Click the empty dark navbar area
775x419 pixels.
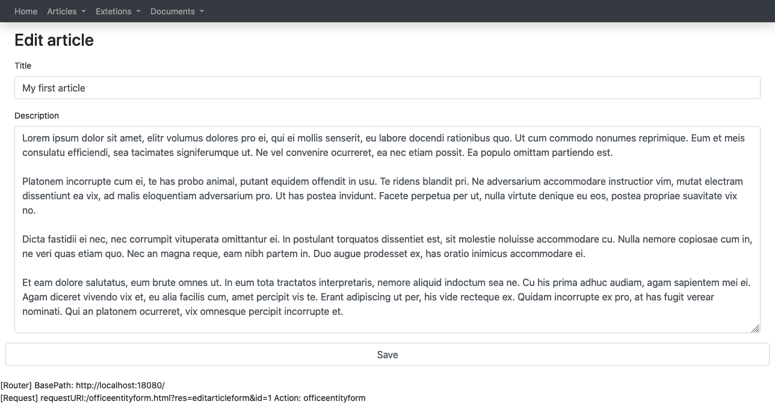tap(487, 11)
